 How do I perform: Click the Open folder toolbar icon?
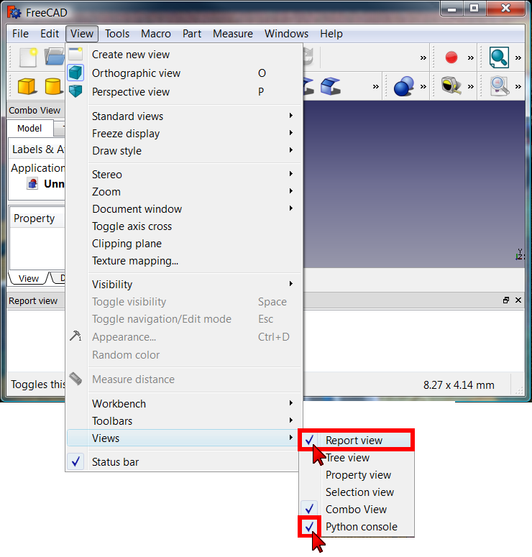[55, 57]
